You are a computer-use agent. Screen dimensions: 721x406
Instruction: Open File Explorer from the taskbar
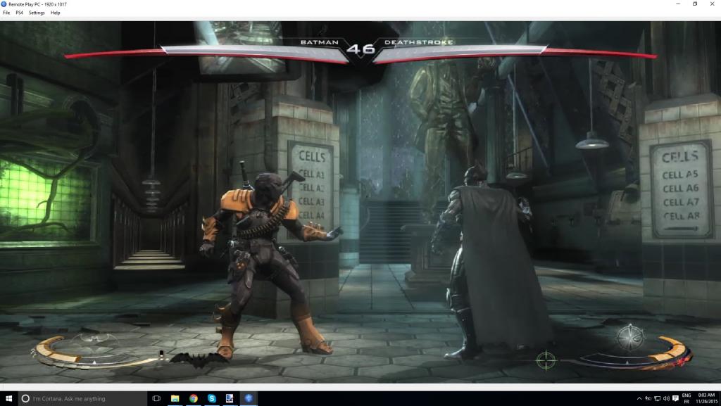click(x=175, y=398)
